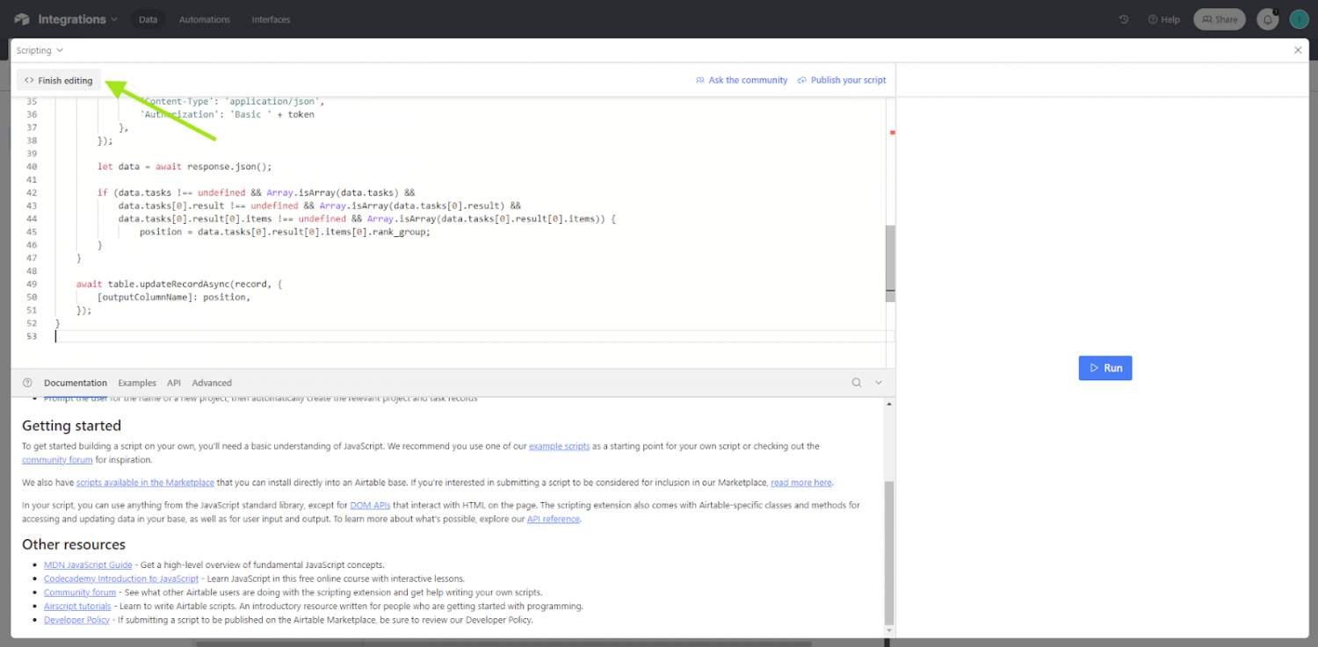Switch to the Automations tab
The image size is (1318, 647).
click(x=204, y=18)
